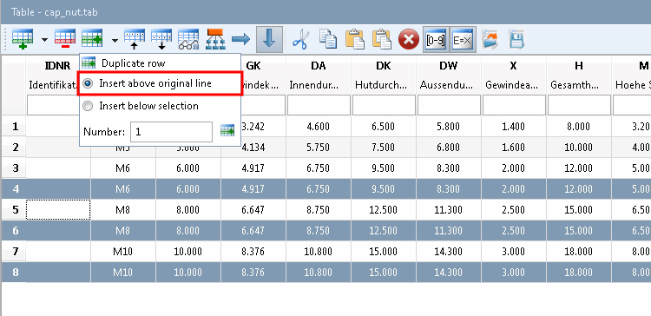Click the blue right arrow icon
Image resolution: width=651 pixels, height=316 pixels.
coord(240,39)
